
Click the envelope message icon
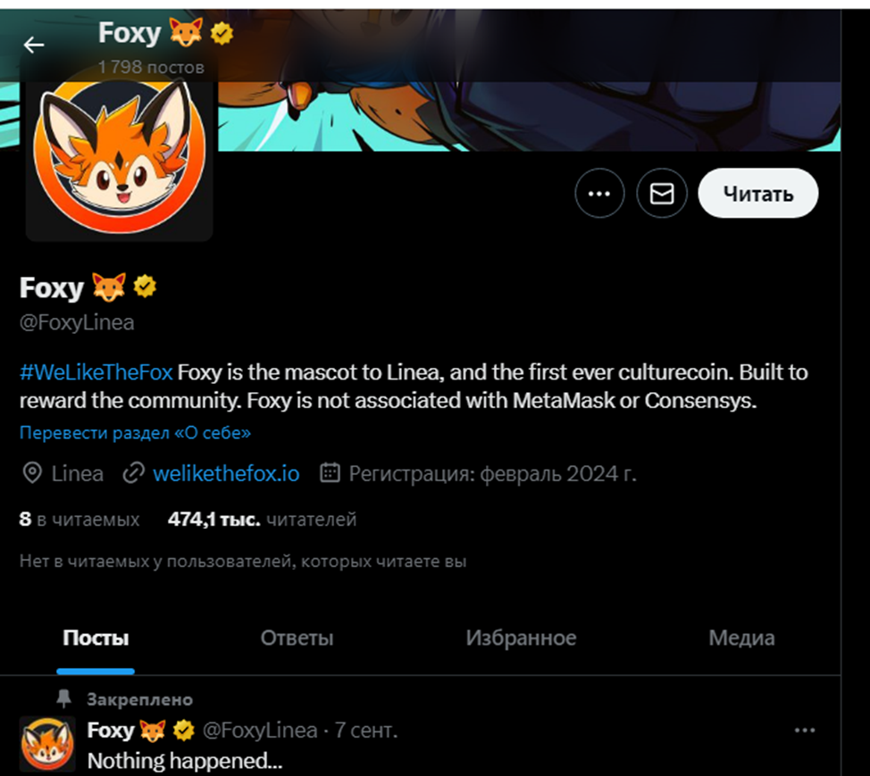662,193
